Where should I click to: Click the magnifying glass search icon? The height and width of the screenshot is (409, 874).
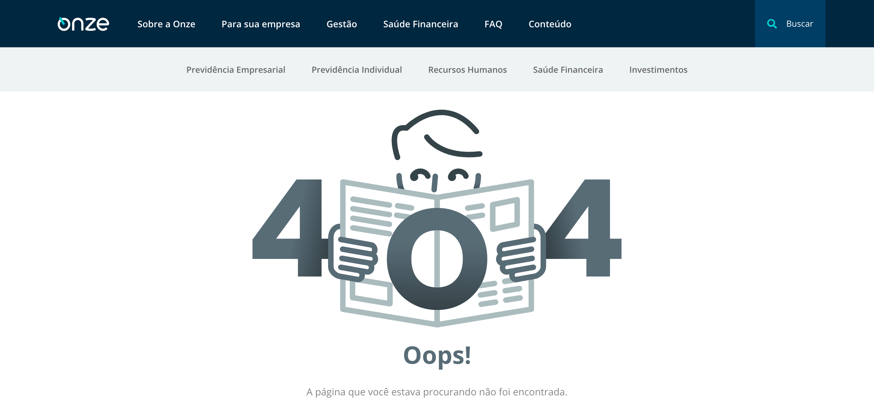coord(772,23)
